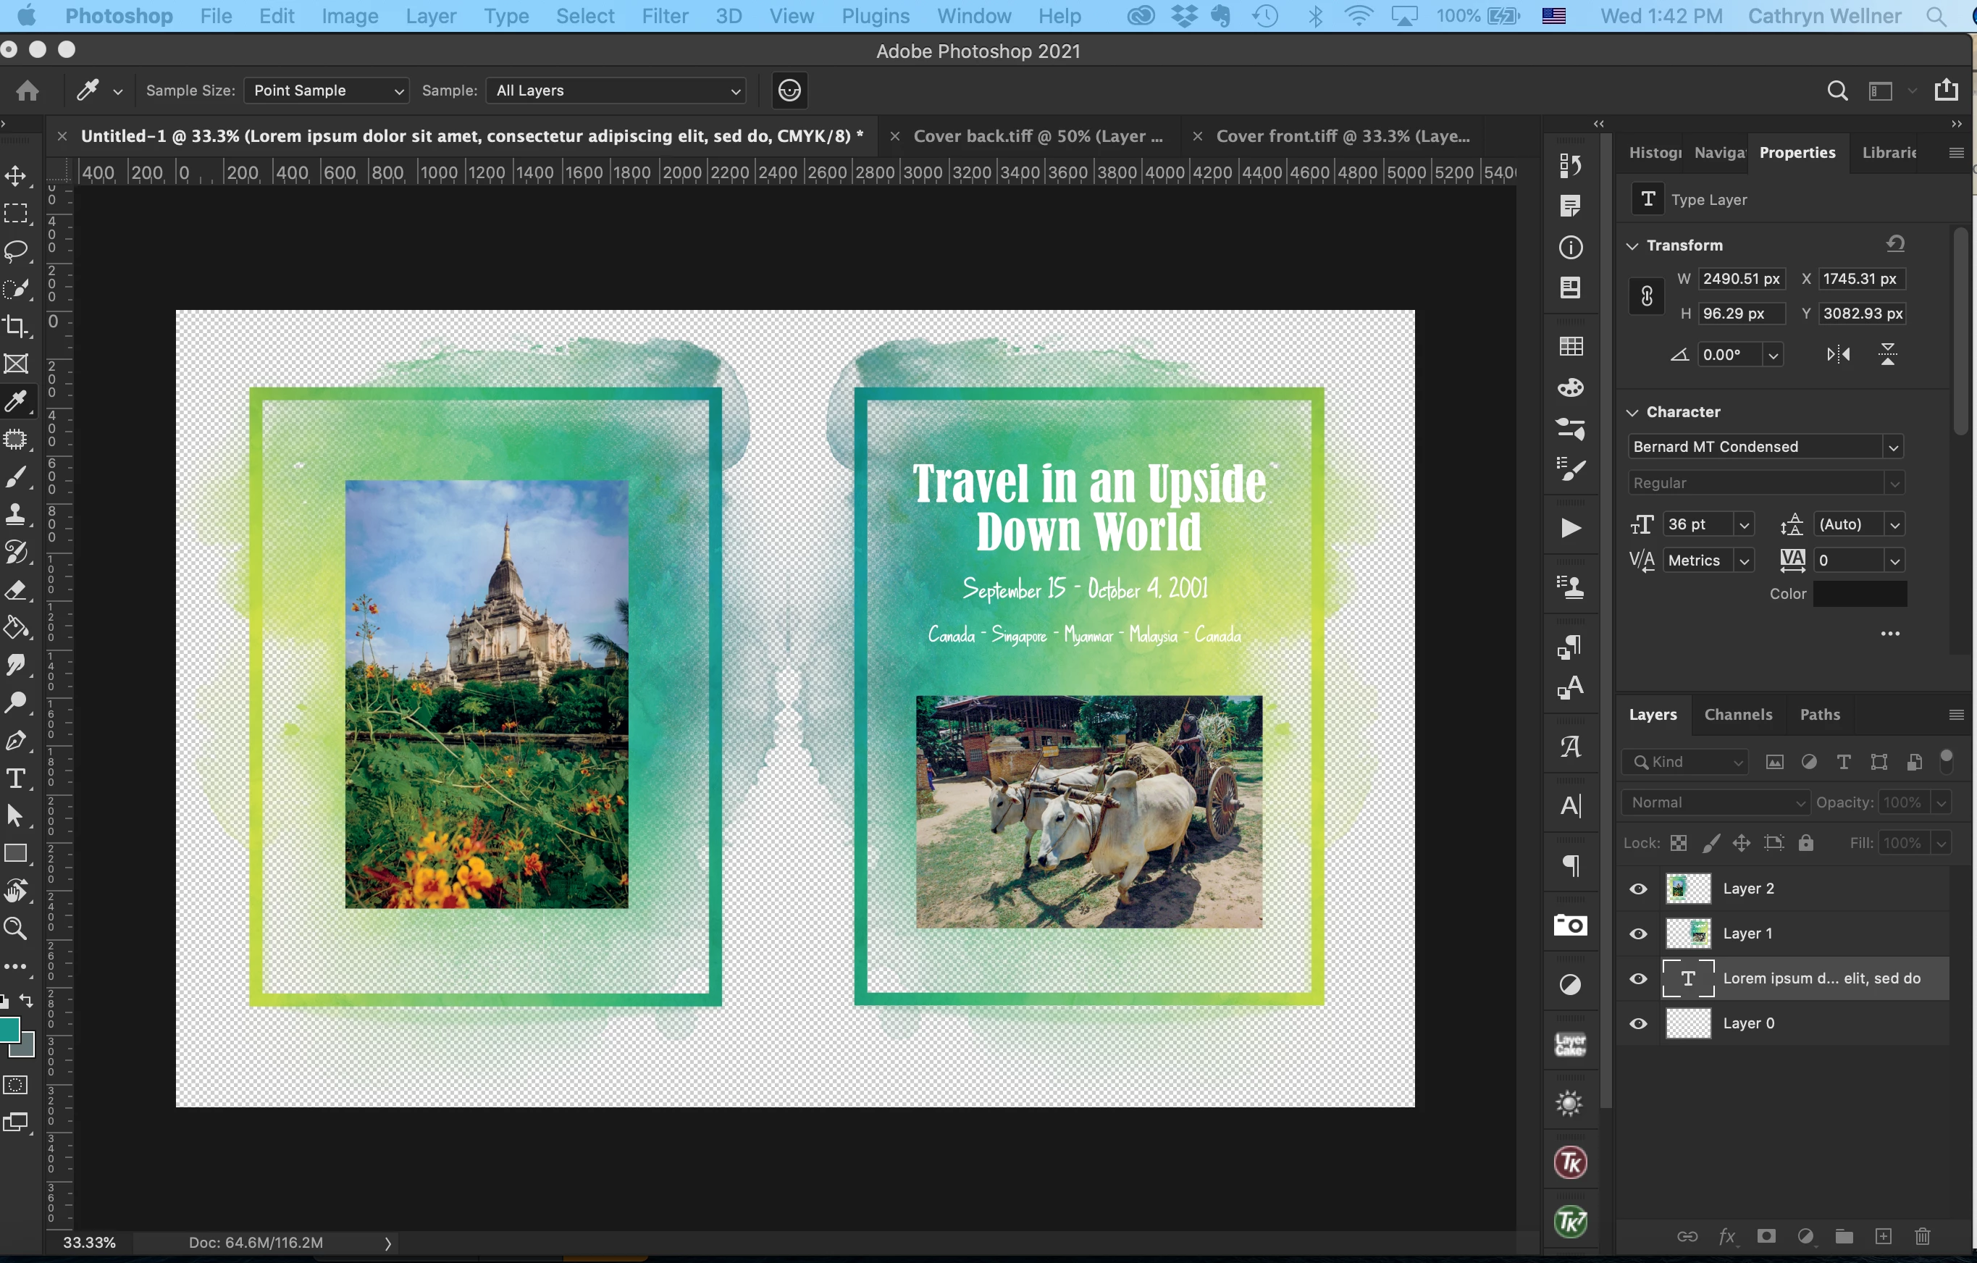Hide Layer 2 with its eye icon

(1638, 889)
